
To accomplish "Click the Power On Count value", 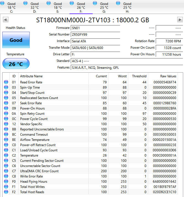I will click(169, 48).
